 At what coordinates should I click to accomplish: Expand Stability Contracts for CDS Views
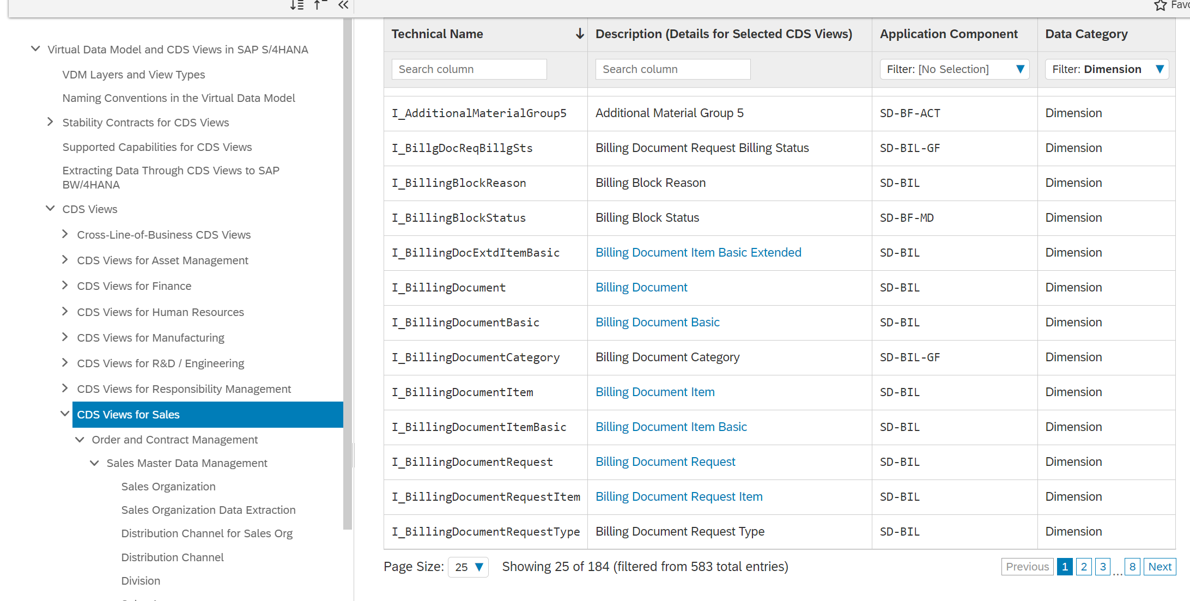[x=50, y=122]
